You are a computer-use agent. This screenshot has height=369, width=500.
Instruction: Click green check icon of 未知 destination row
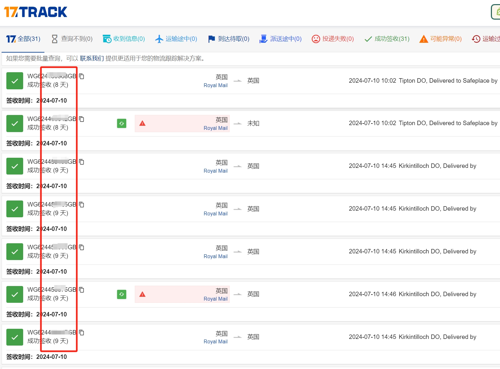[15, 124]
